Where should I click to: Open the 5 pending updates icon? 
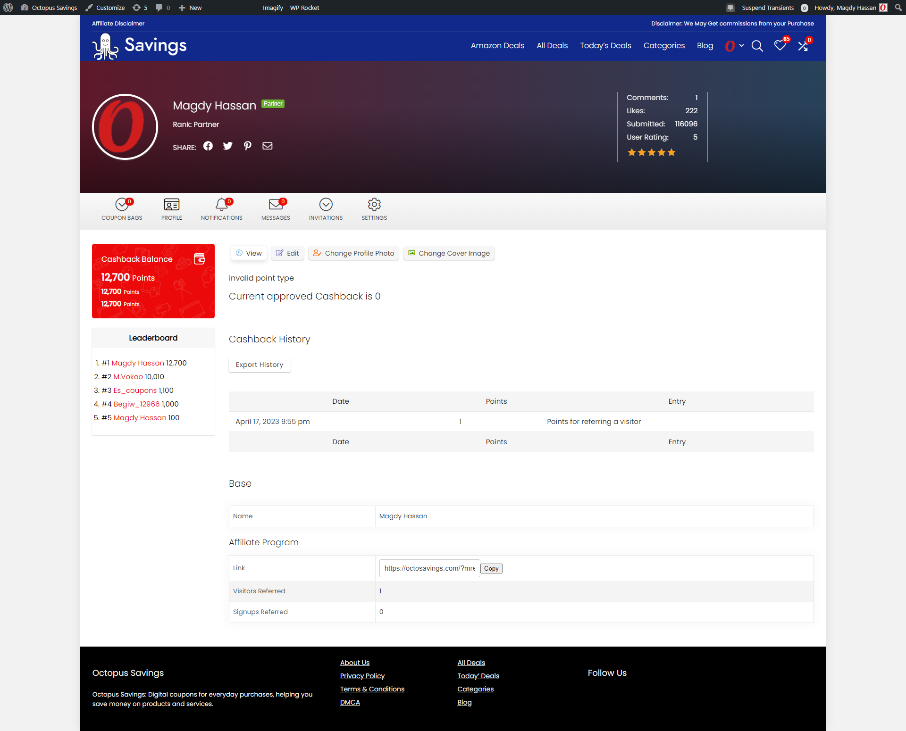(140, 8)
